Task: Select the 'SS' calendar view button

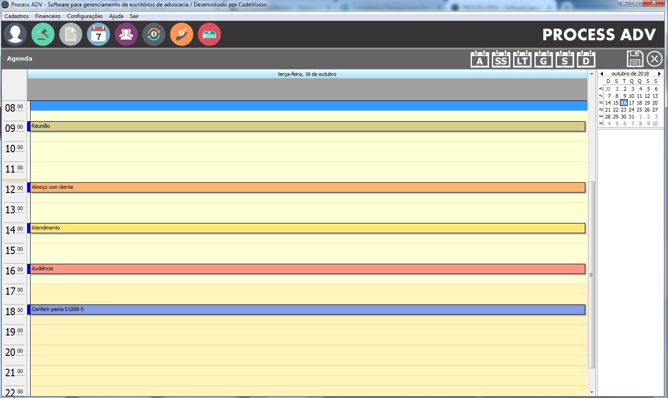Action: point(501,59)
